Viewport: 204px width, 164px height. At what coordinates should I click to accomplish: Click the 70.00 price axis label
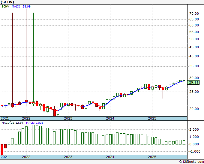[194, 14]
